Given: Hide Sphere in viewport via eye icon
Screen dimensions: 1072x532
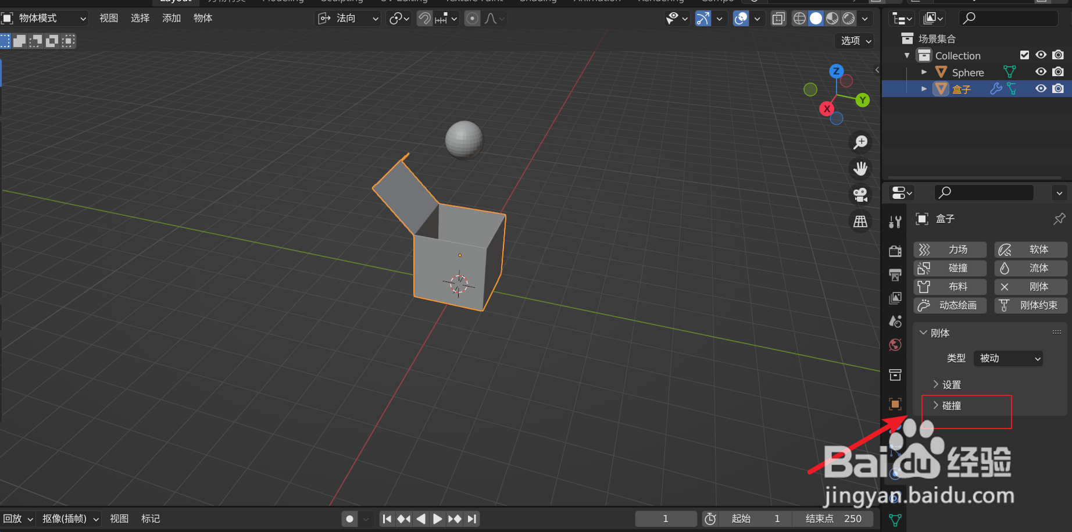Looking at the screenshot, I should point(1041,72).
